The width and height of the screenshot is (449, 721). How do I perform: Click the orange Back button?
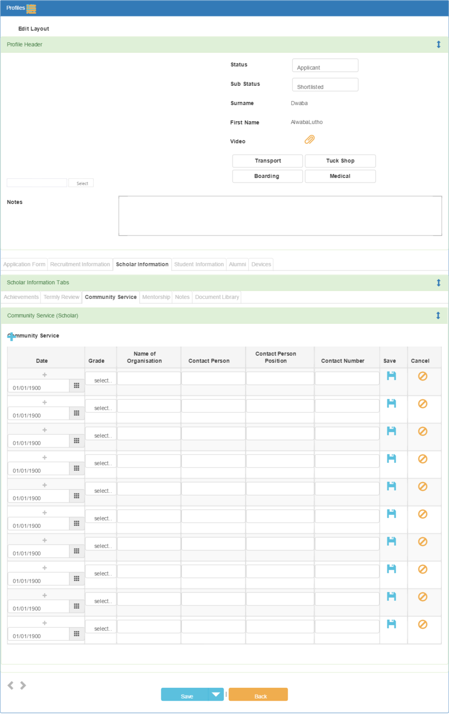pos(258,694)
